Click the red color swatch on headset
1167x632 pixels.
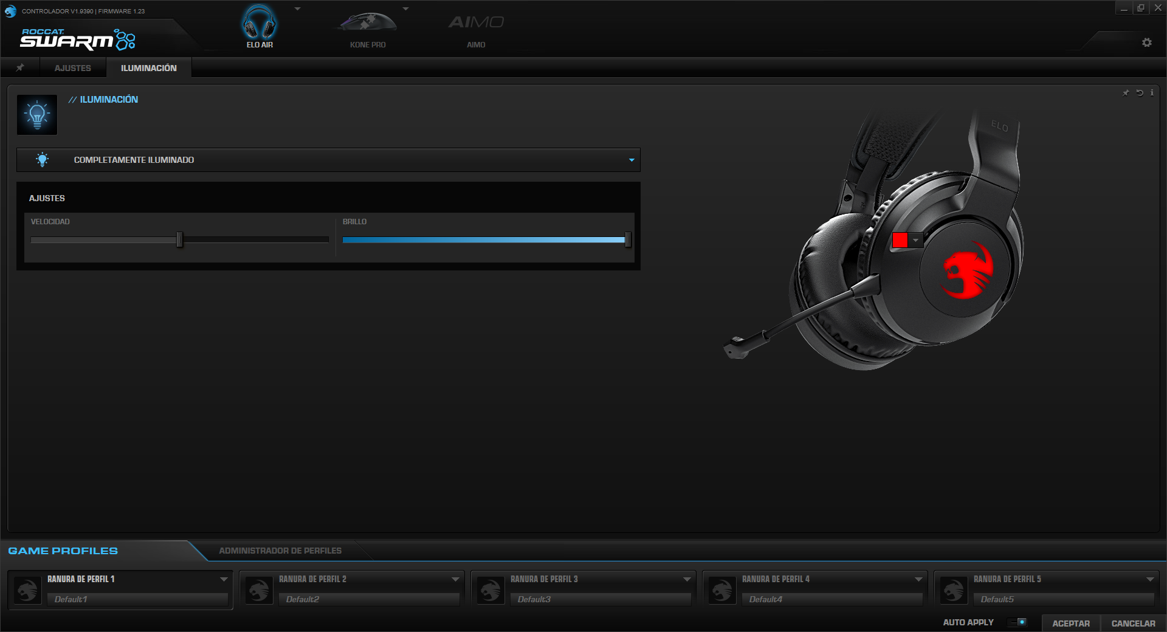pyautogui.click(x=900, y=240)
